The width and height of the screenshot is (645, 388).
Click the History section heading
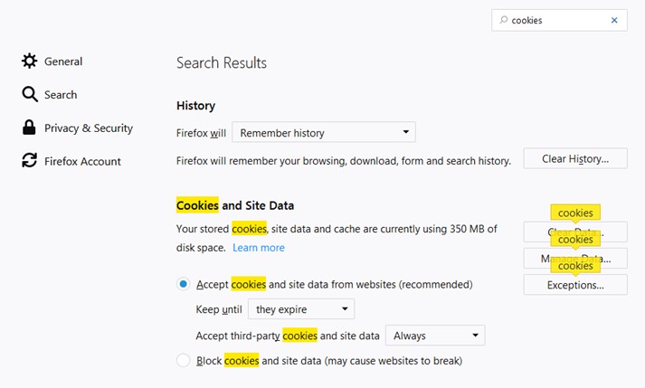pos(195,106)
